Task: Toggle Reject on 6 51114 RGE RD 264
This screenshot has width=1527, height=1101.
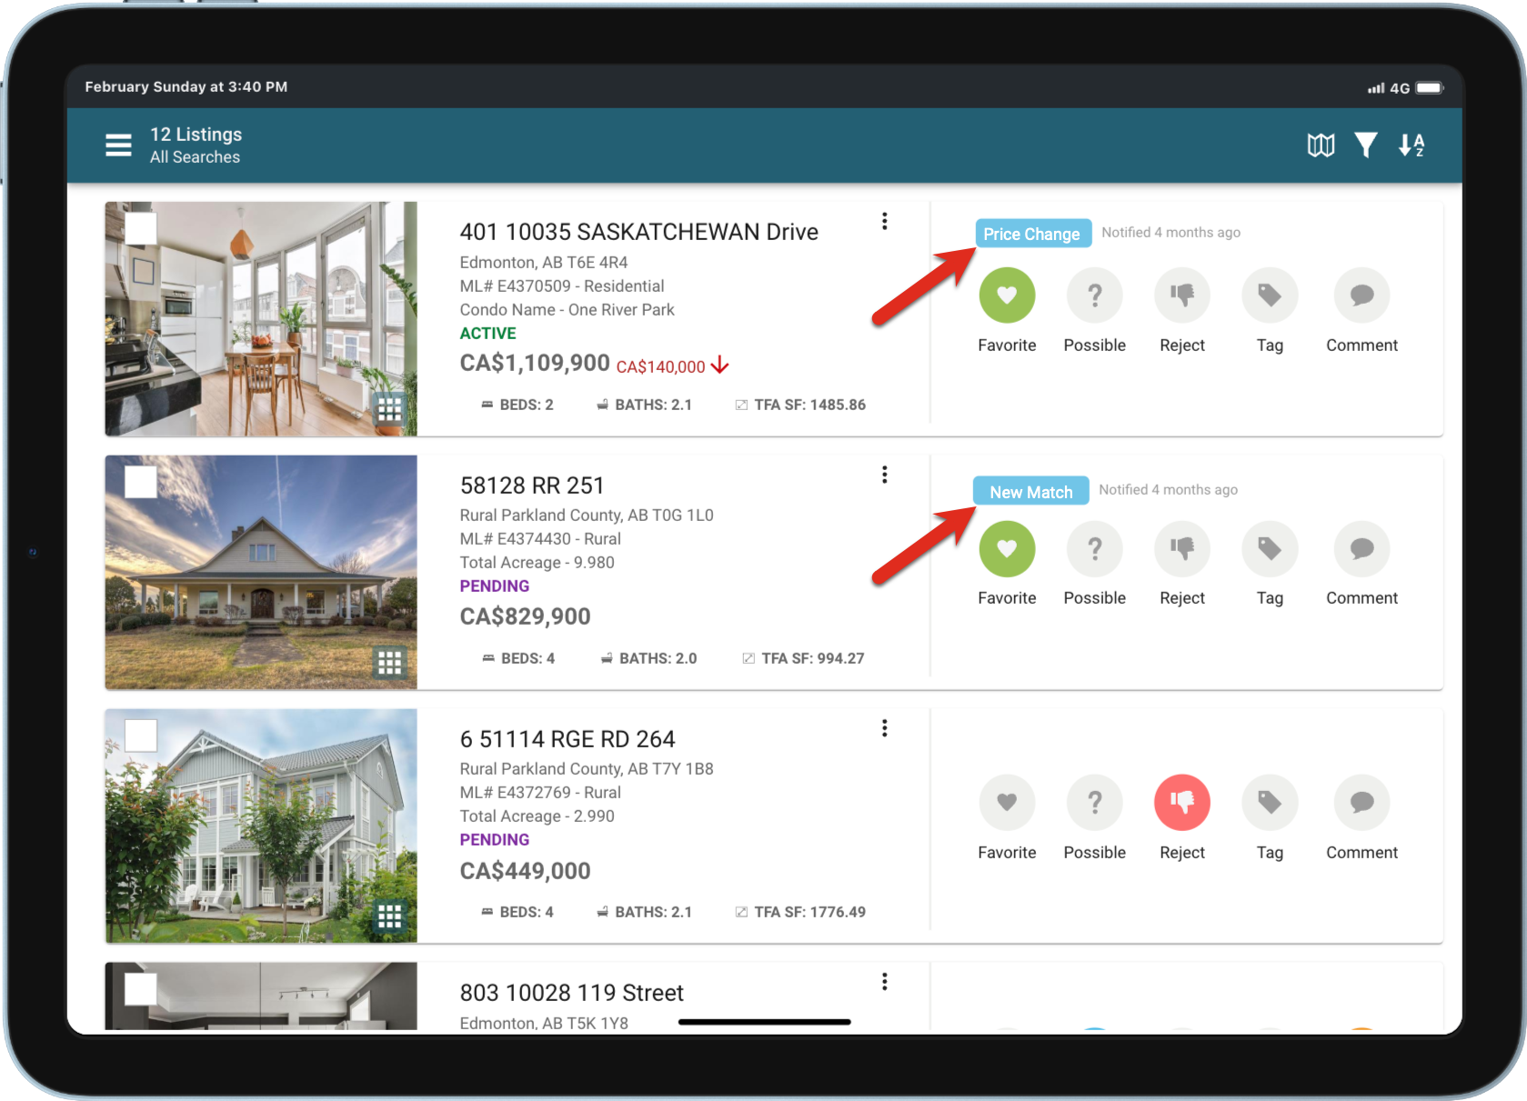Action: pyautogui.click(x=1181, y=803)
